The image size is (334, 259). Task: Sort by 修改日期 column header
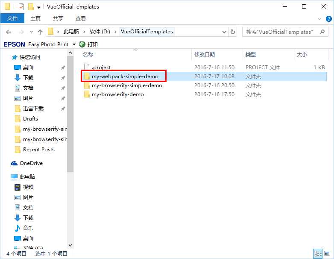pyautogui.click(x=205, y=55)
